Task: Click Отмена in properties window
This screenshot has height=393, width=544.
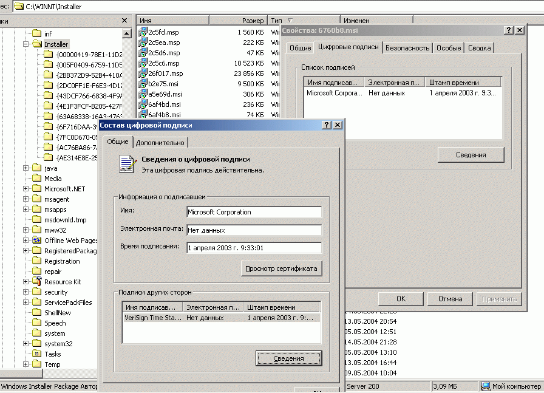Action: 450,299
